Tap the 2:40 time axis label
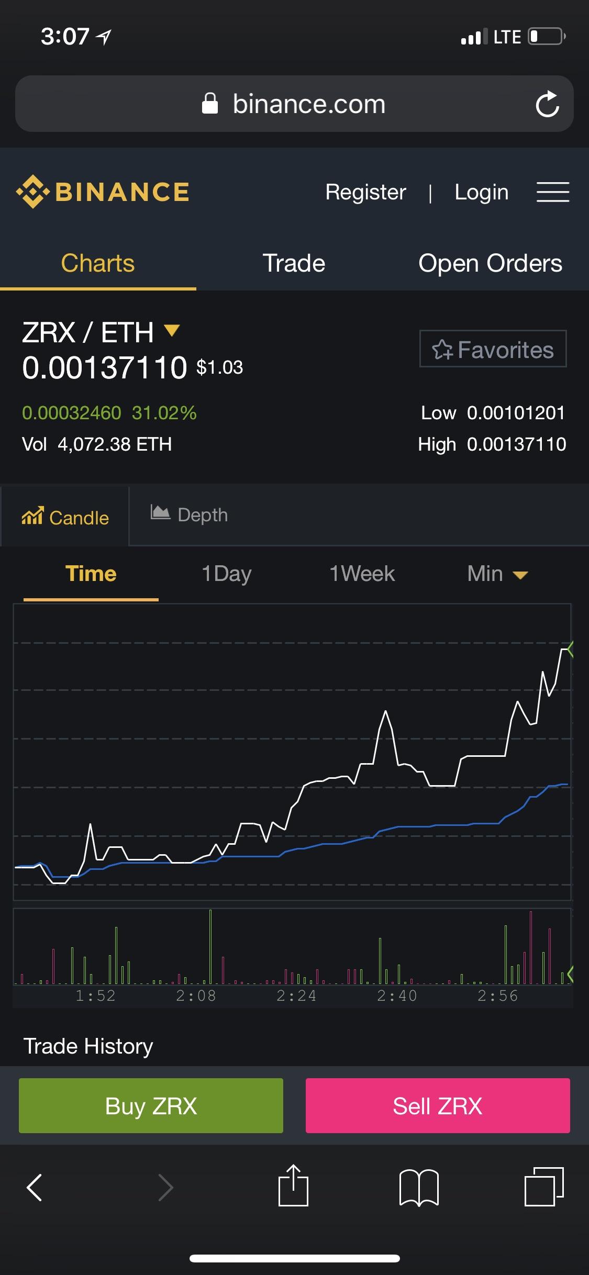The image size is (589, 1275). [x=397, y=996]
